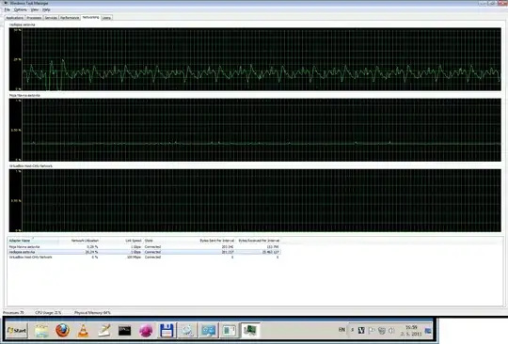Click the EN language indicator
Viewport: 508px width, 344px height.
point(341,330)
